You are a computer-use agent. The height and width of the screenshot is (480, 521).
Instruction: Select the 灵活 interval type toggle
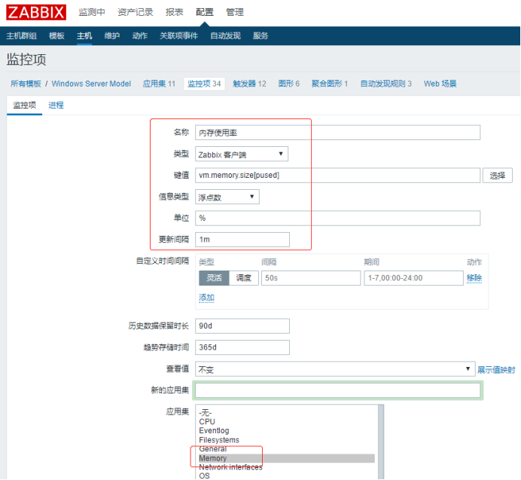pyautogui.click(x=214, y=278)
